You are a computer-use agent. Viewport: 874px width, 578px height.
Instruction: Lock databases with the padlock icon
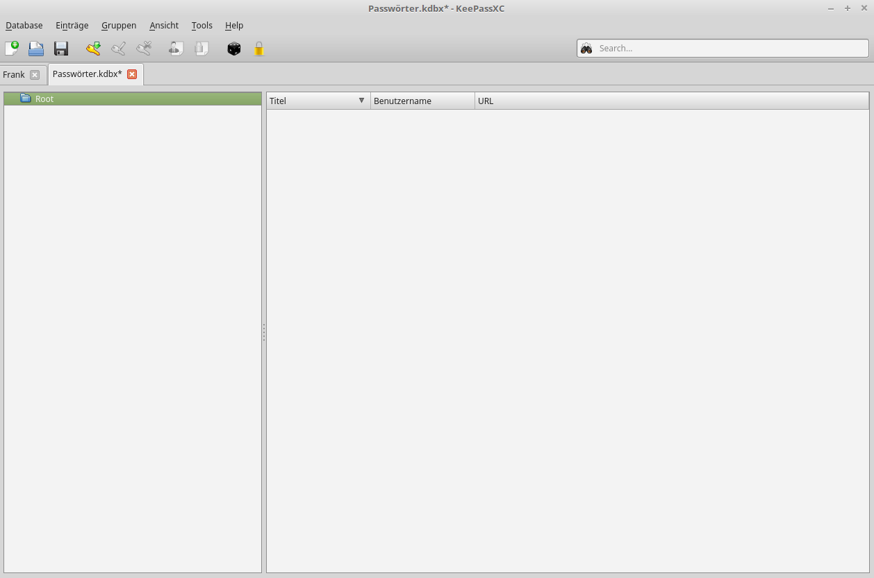pyautogui.click(x=259, y=49)
